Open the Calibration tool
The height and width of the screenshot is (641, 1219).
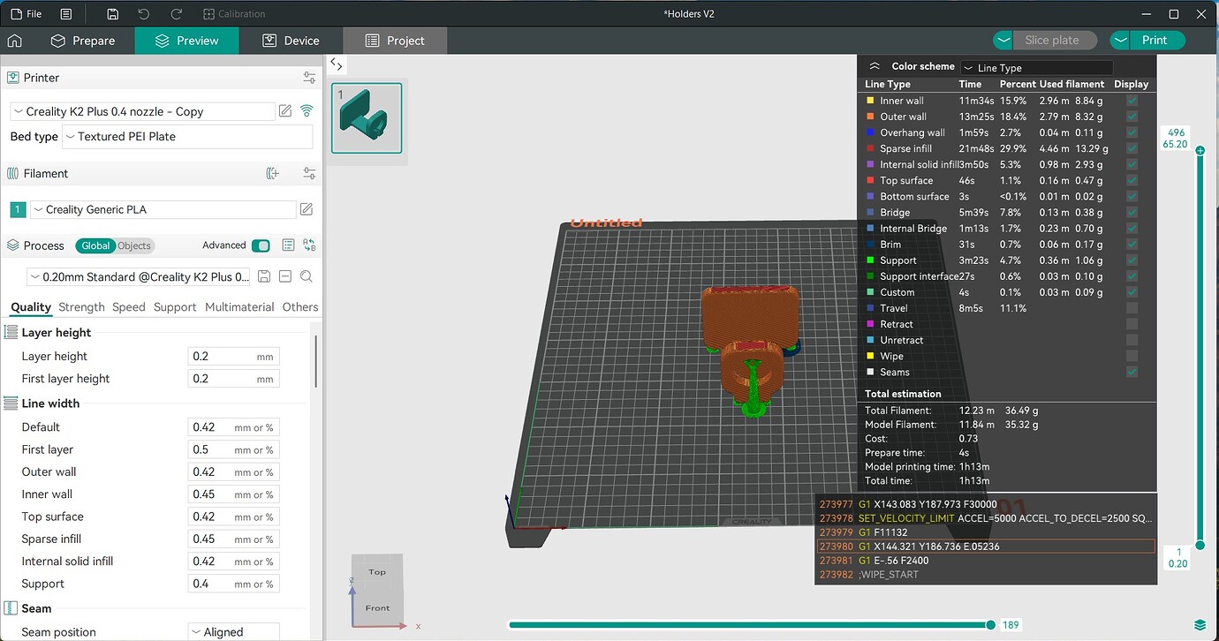234,13
